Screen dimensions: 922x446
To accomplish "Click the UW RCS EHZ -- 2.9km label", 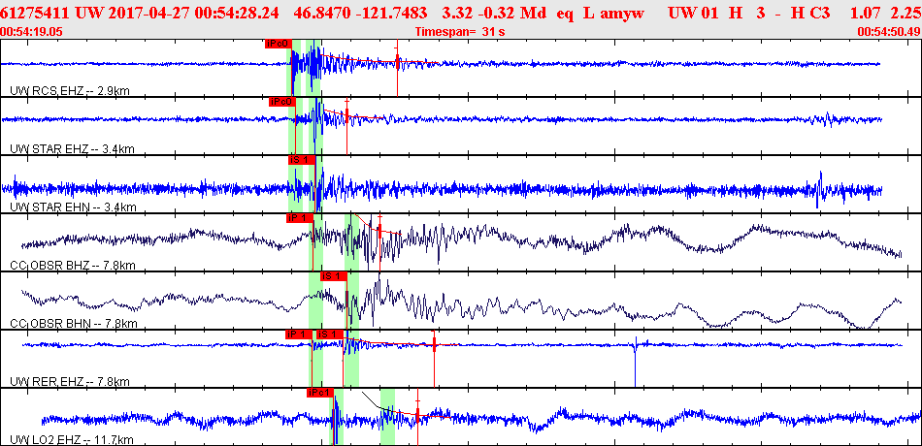I will pyautogui.click(x=70, y=90).
